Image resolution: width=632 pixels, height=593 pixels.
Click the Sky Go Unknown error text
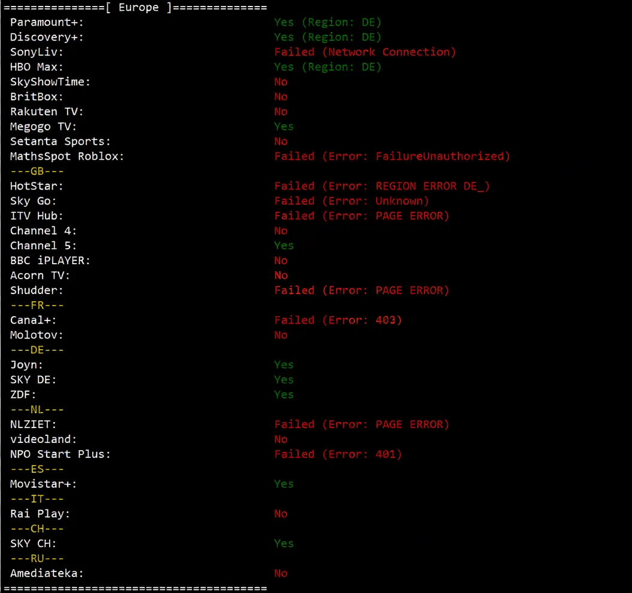(351, 201)
